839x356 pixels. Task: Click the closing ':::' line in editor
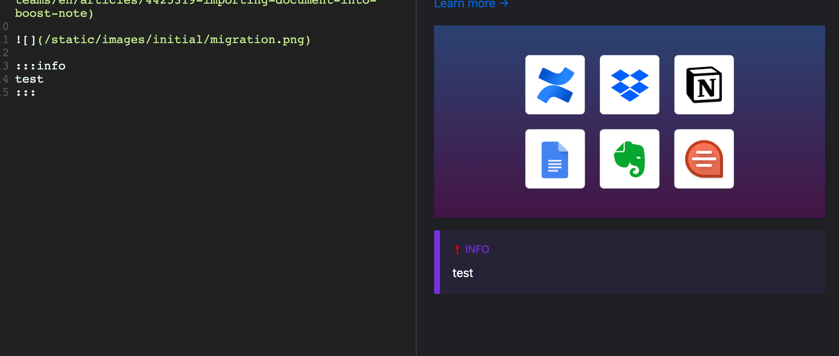point(26,93)
